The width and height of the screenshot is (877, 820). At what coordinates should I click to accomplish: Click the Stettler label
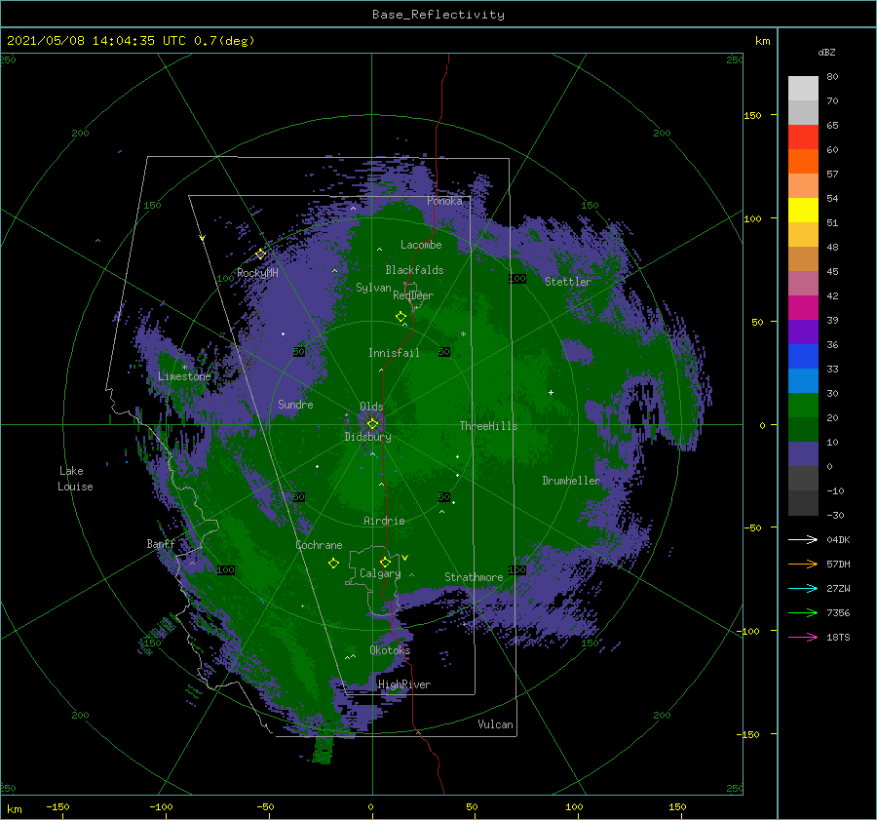click(568, 282)
